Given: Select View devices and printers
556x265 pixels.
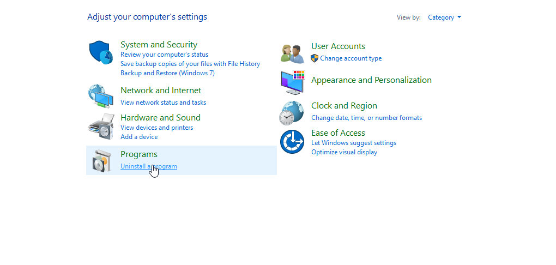Looking at the screenshot, I should [x=157, y=128].
